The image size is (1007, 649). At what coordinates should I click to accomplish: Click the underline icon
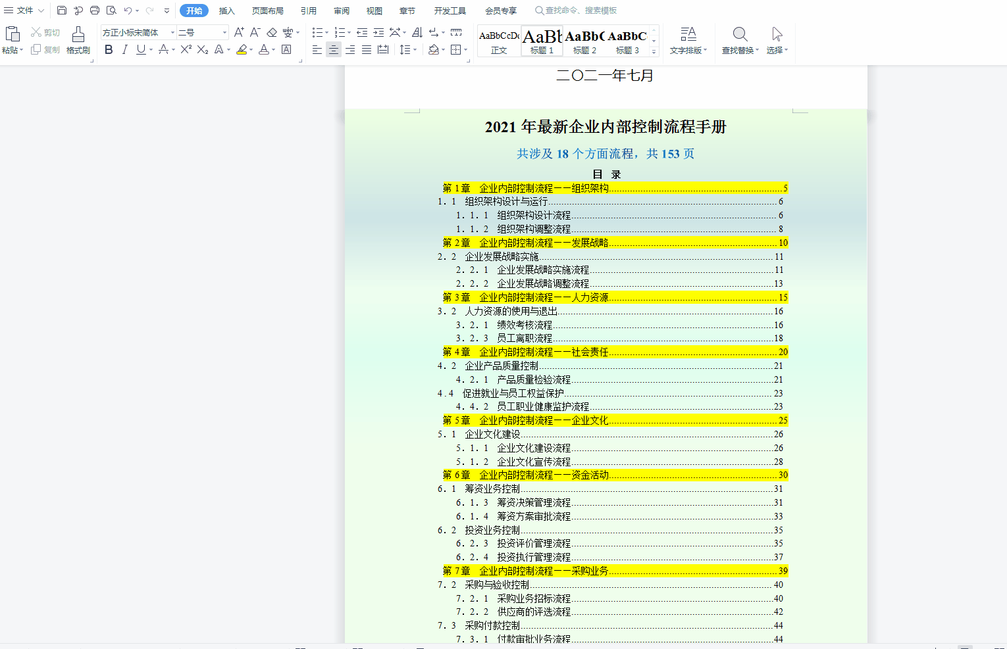point(140,49)
